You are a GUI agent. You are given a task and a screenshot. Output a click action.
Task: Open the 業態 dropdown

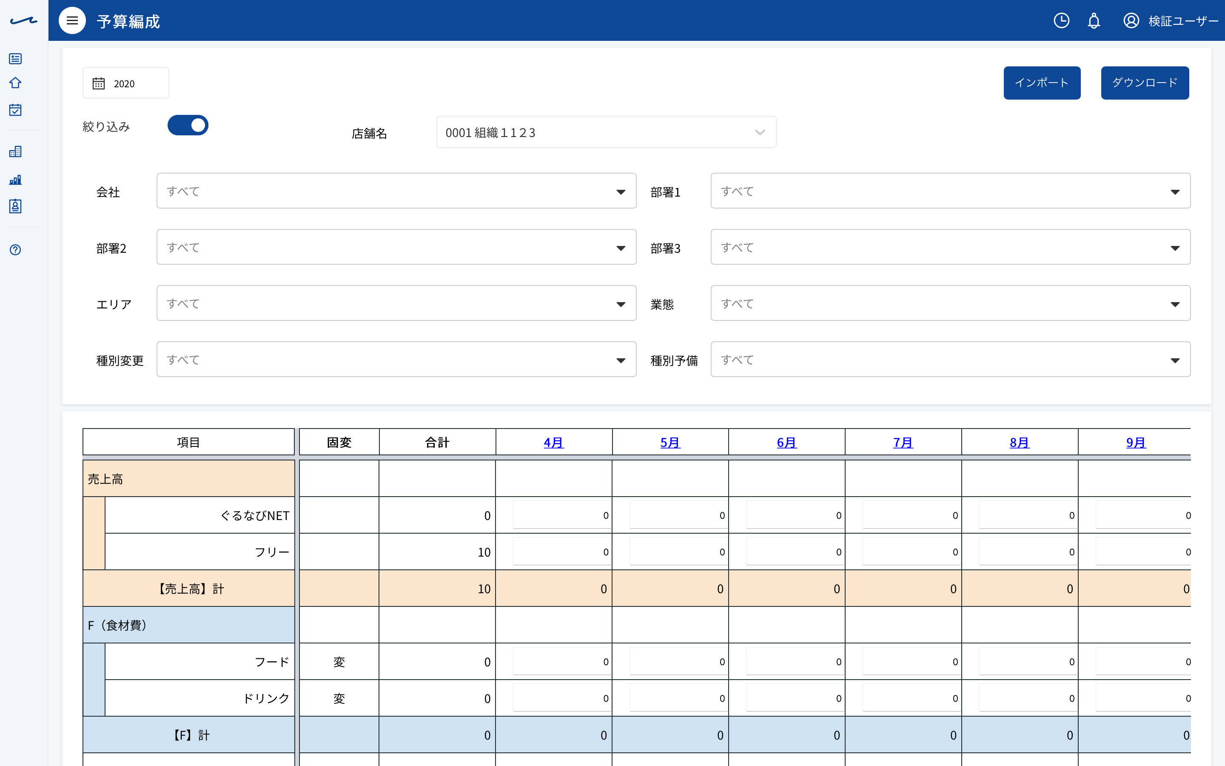coord(950,303)
